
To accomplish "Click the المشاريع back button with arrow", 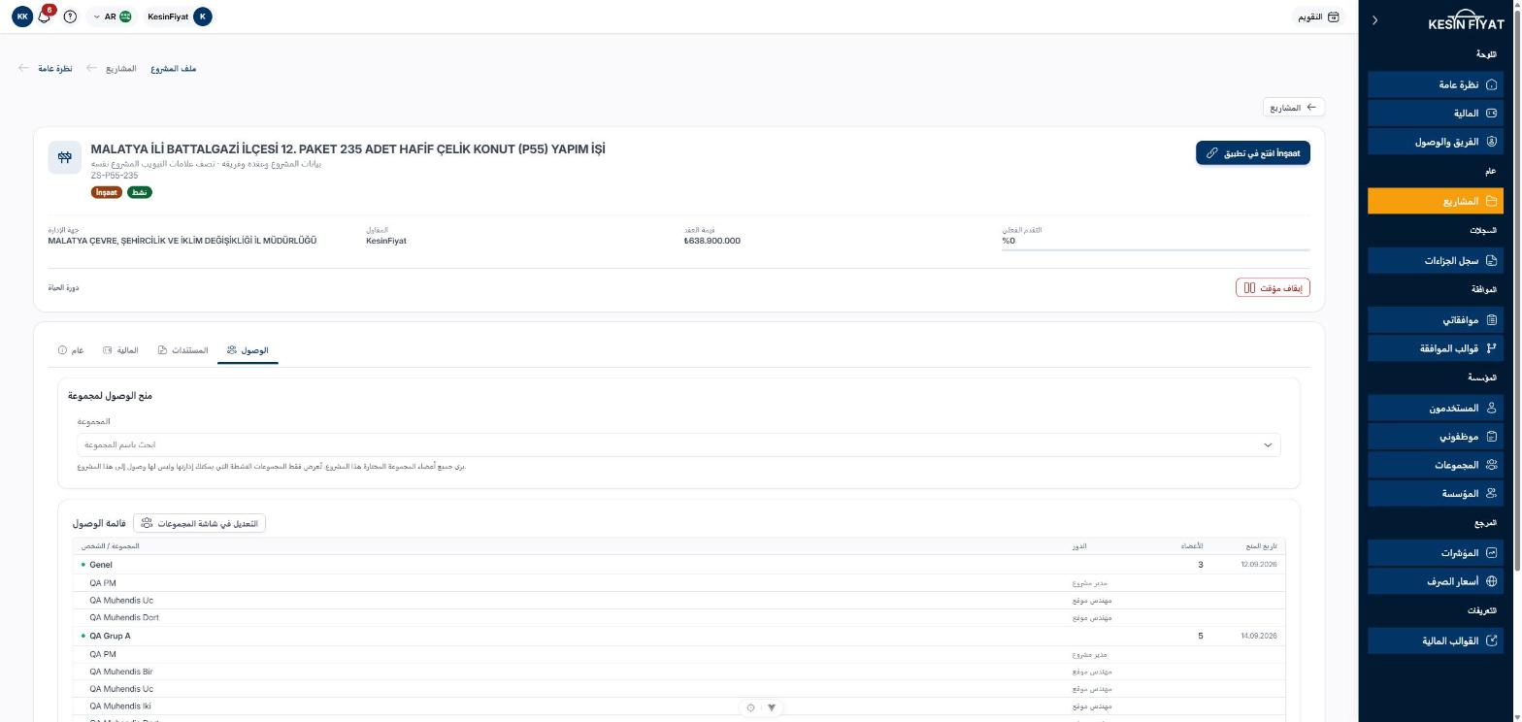I will tap(1293, 108).
